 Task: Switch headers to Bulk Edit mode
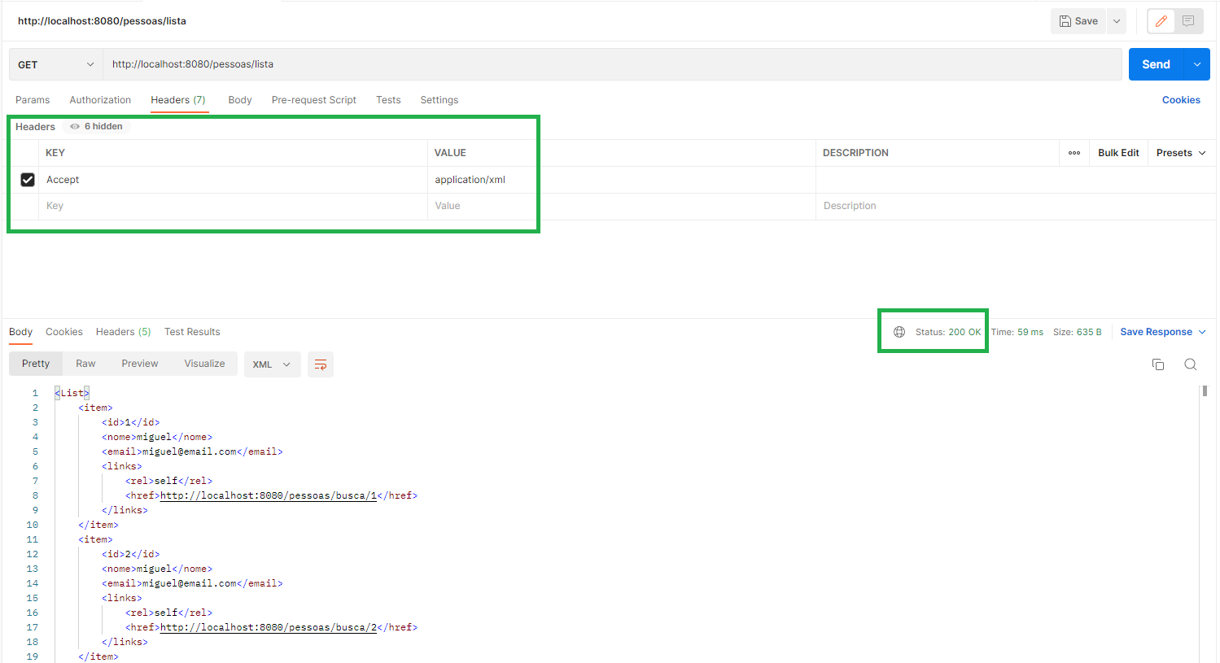(x=1117, y=152)
